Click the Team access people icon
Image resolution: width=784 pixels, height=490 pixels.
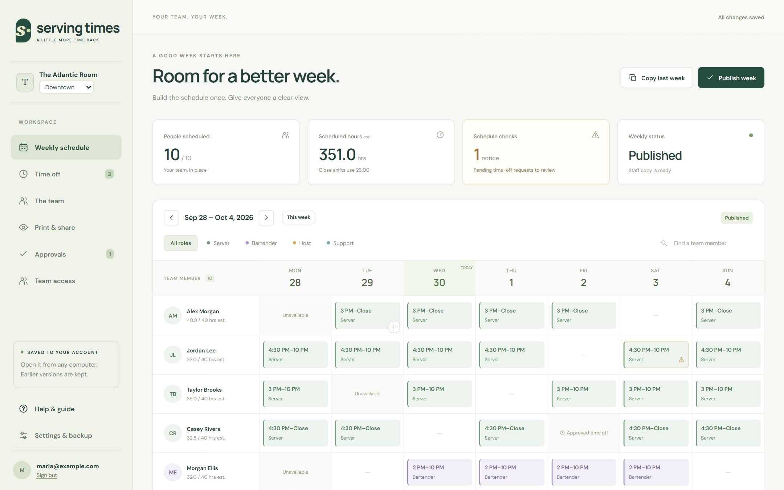tap(23, 281)
